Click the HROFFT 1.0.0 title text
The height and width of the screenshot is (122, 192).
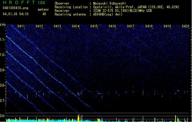coord(24,2)
